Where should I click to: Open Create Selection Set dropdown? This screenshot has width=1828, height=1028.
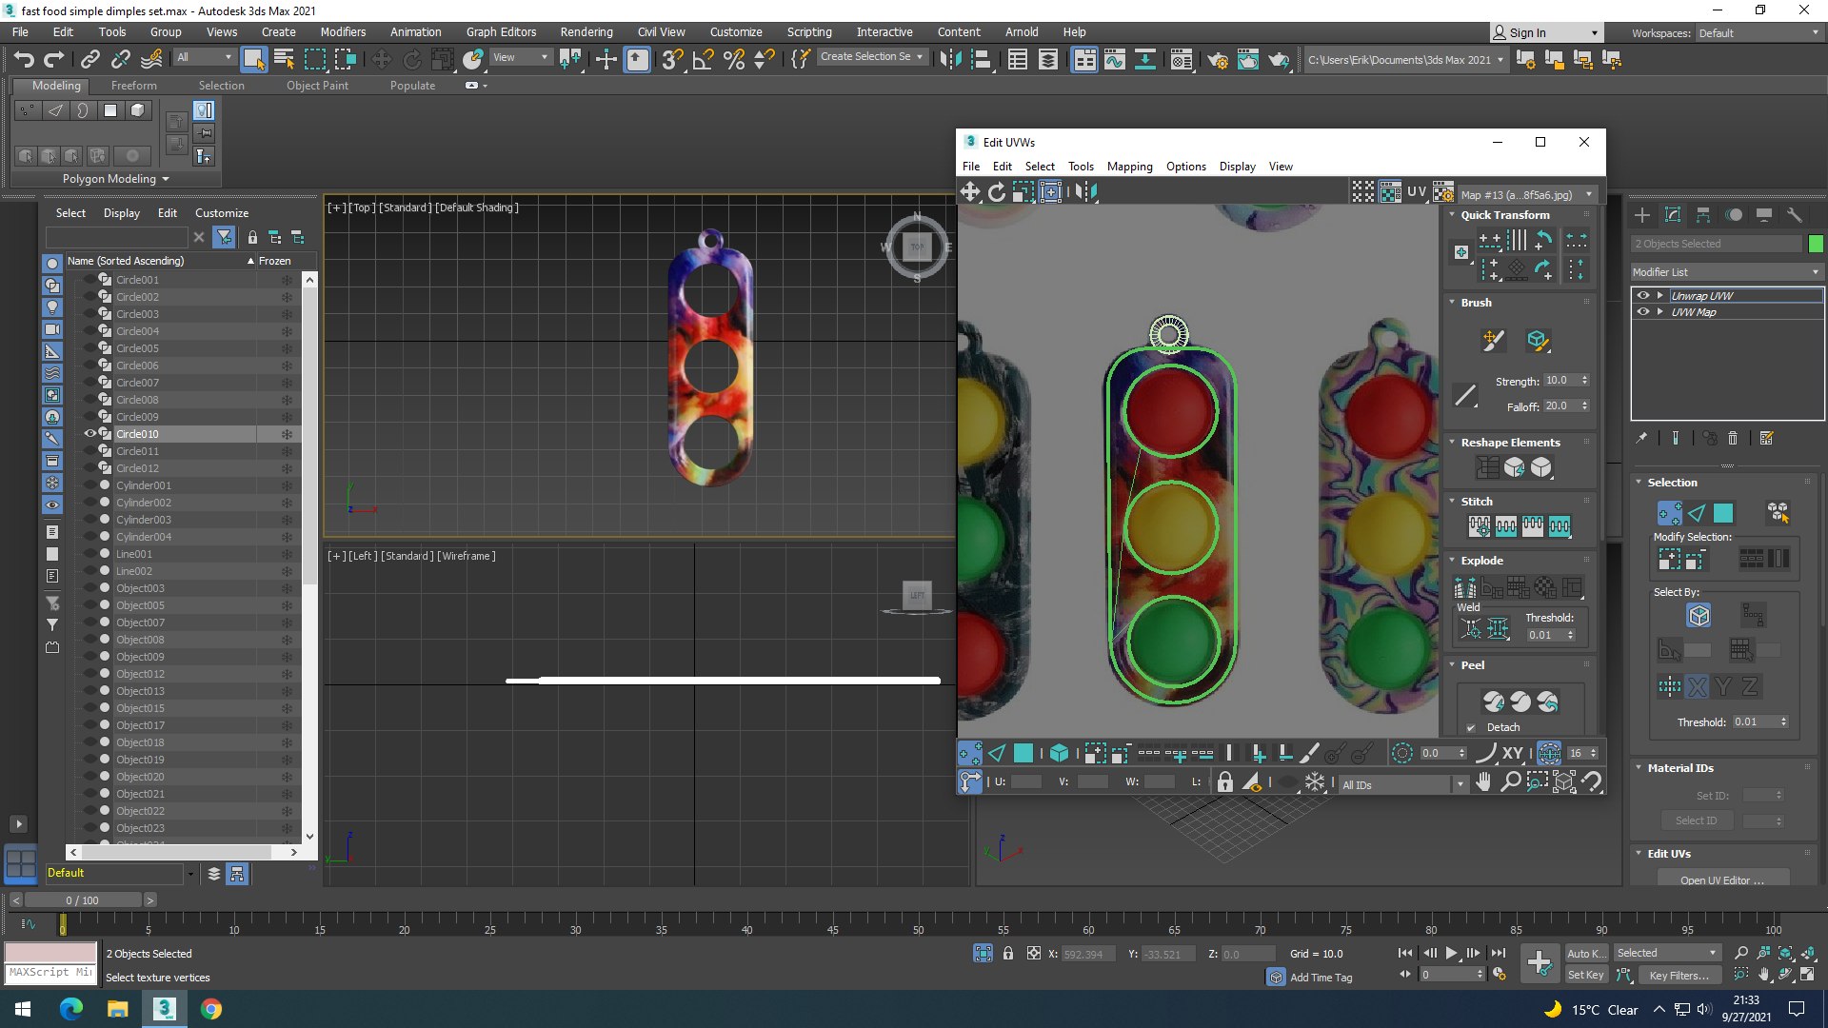(871, 56)
